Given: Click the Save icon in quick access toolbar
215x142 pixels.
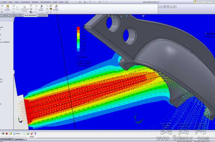Looking at the screenshot, I should pos(80,2).
